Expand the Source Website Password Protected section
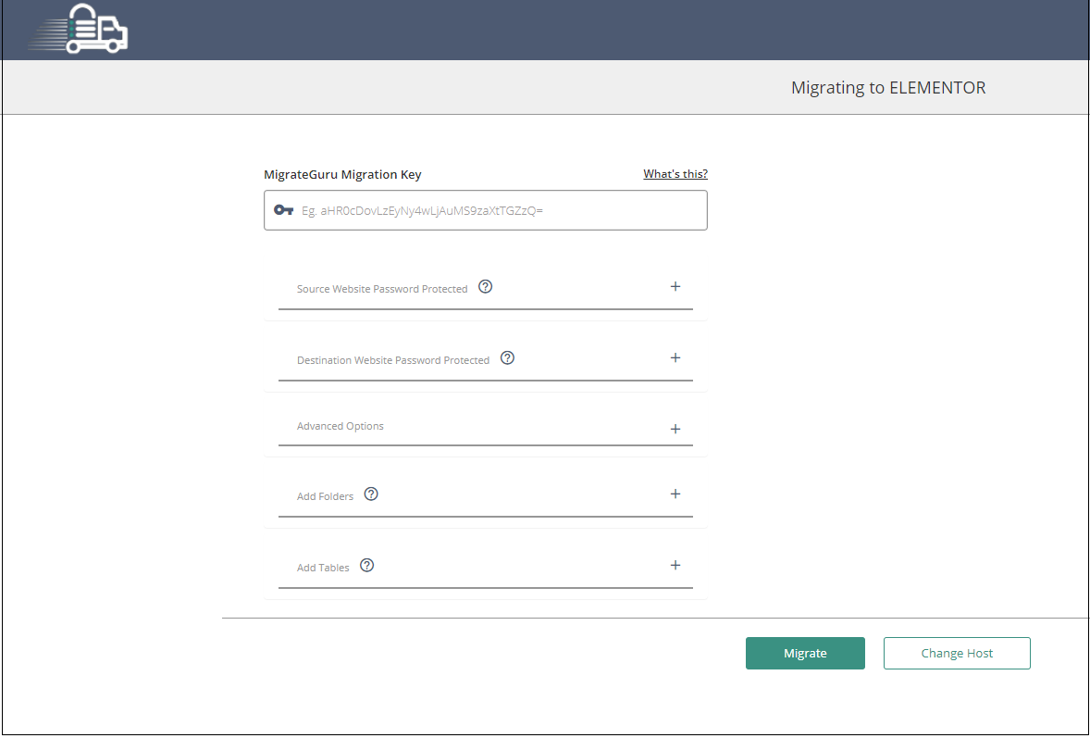 click(675, 286)
